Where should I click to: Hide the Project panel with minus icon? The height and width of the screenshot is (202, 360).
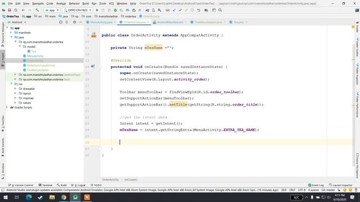[80, 22]
